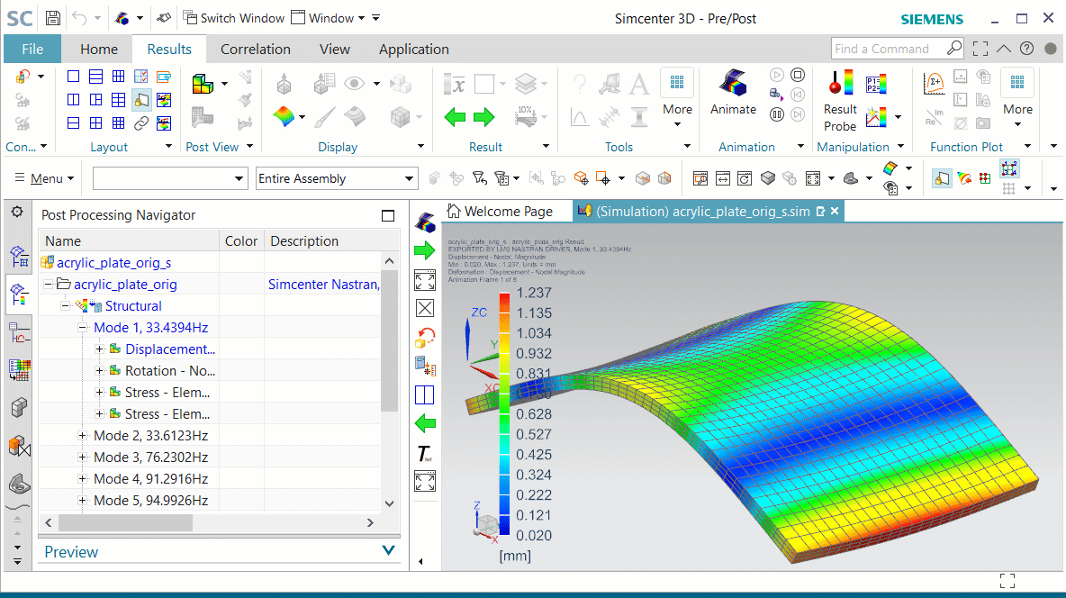Click the T Ref icon in vertical toolbar
The width and height of the screenshot is (1066, 598).
[425, 454]
